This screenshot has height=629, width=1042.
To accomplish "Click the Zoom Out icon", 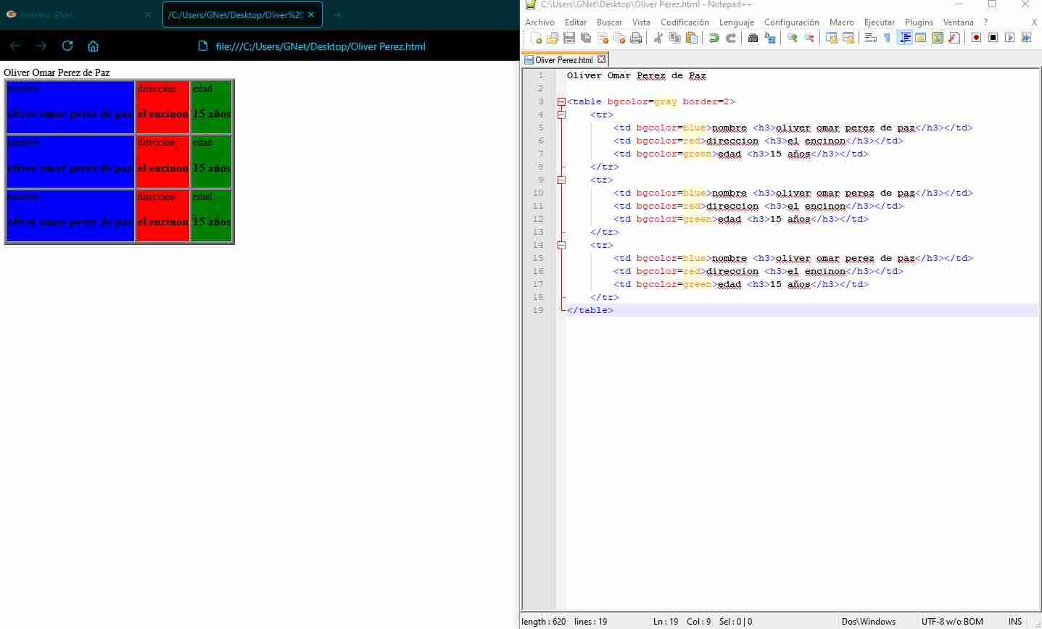I will [x=809, y=38].
